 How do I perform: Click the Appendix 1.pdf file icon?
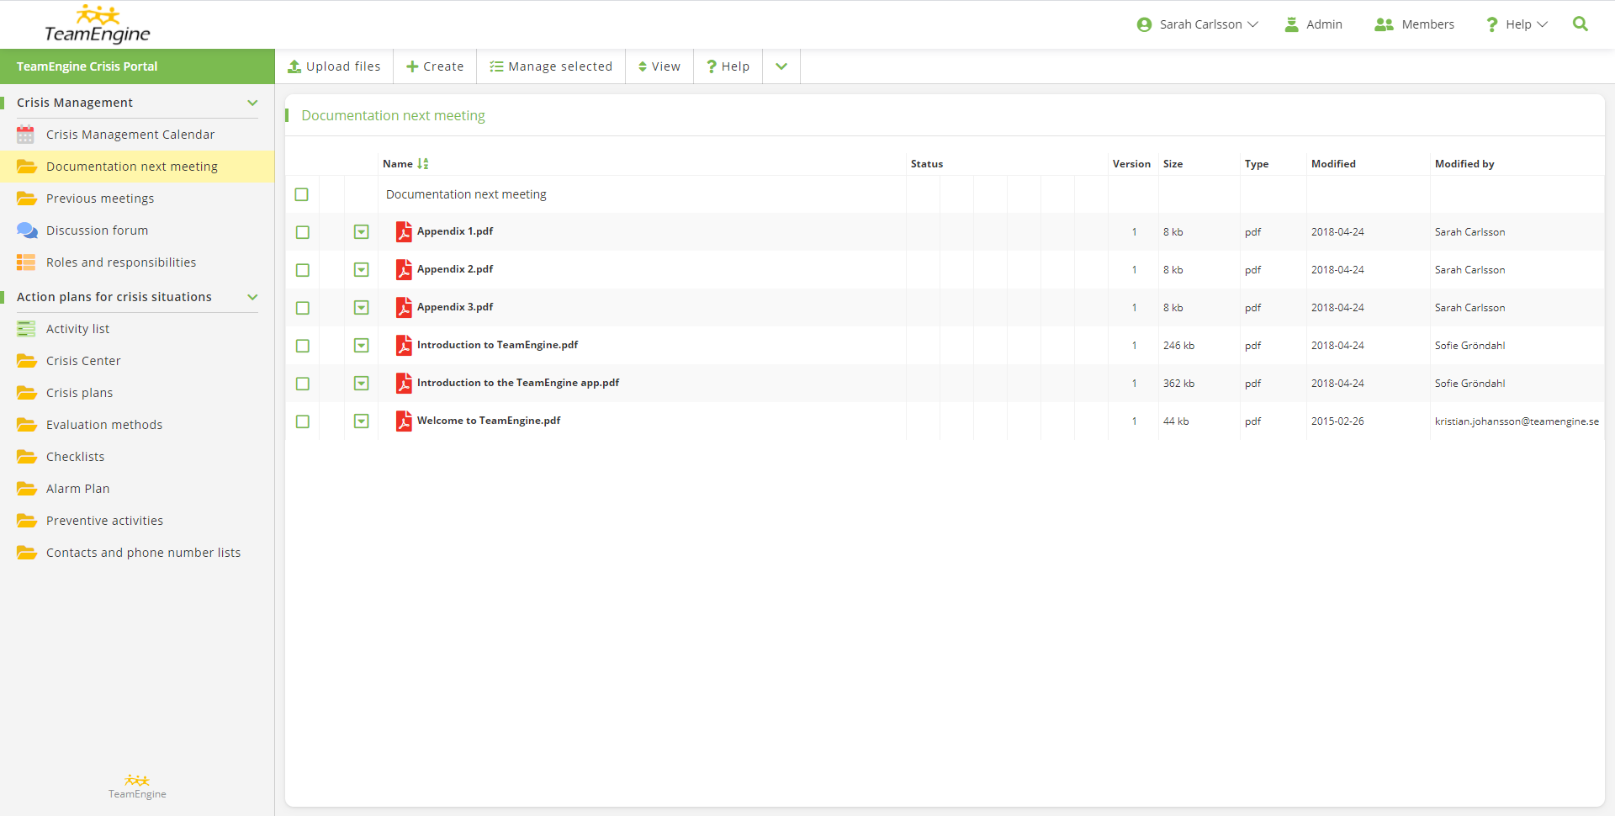[x=404, y=231]
